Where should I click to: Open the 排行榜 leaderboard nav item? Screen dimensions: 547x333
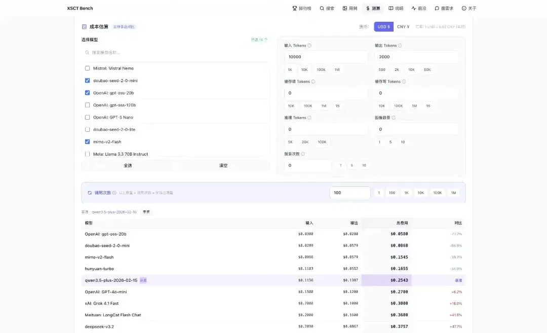[302, 9]
